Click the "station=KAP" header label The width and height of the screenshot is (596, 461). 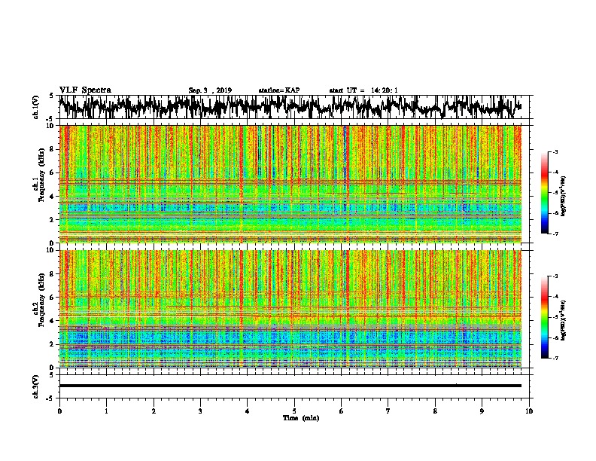tap(279, 90)
